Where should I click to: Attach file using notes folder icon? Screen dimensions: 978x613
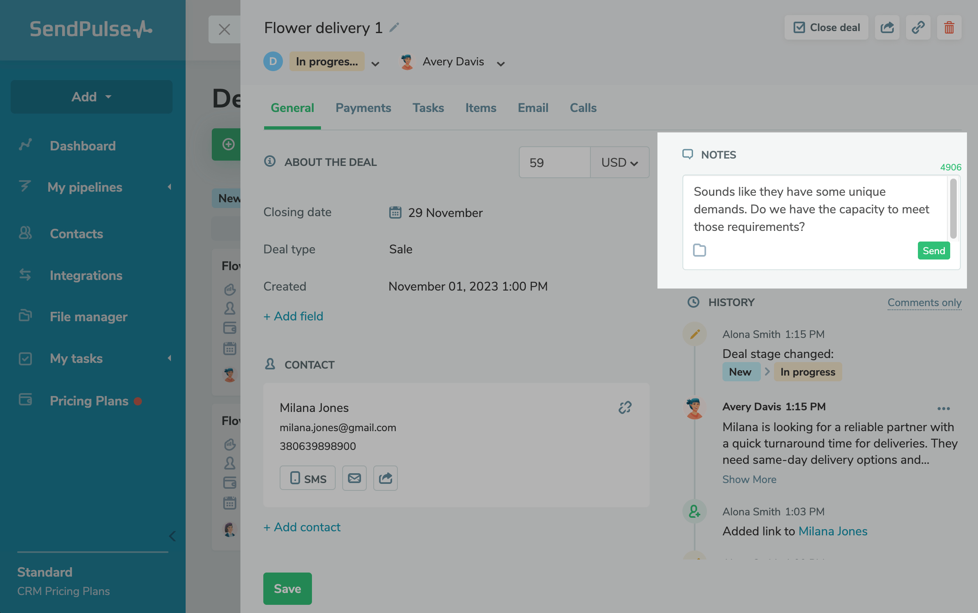coord(700,250)
